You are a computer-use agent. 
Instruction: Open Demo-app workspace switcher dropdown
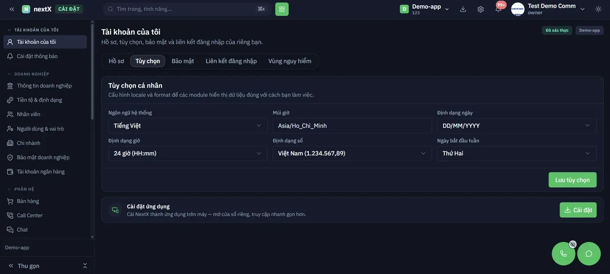tap(425, 9)
